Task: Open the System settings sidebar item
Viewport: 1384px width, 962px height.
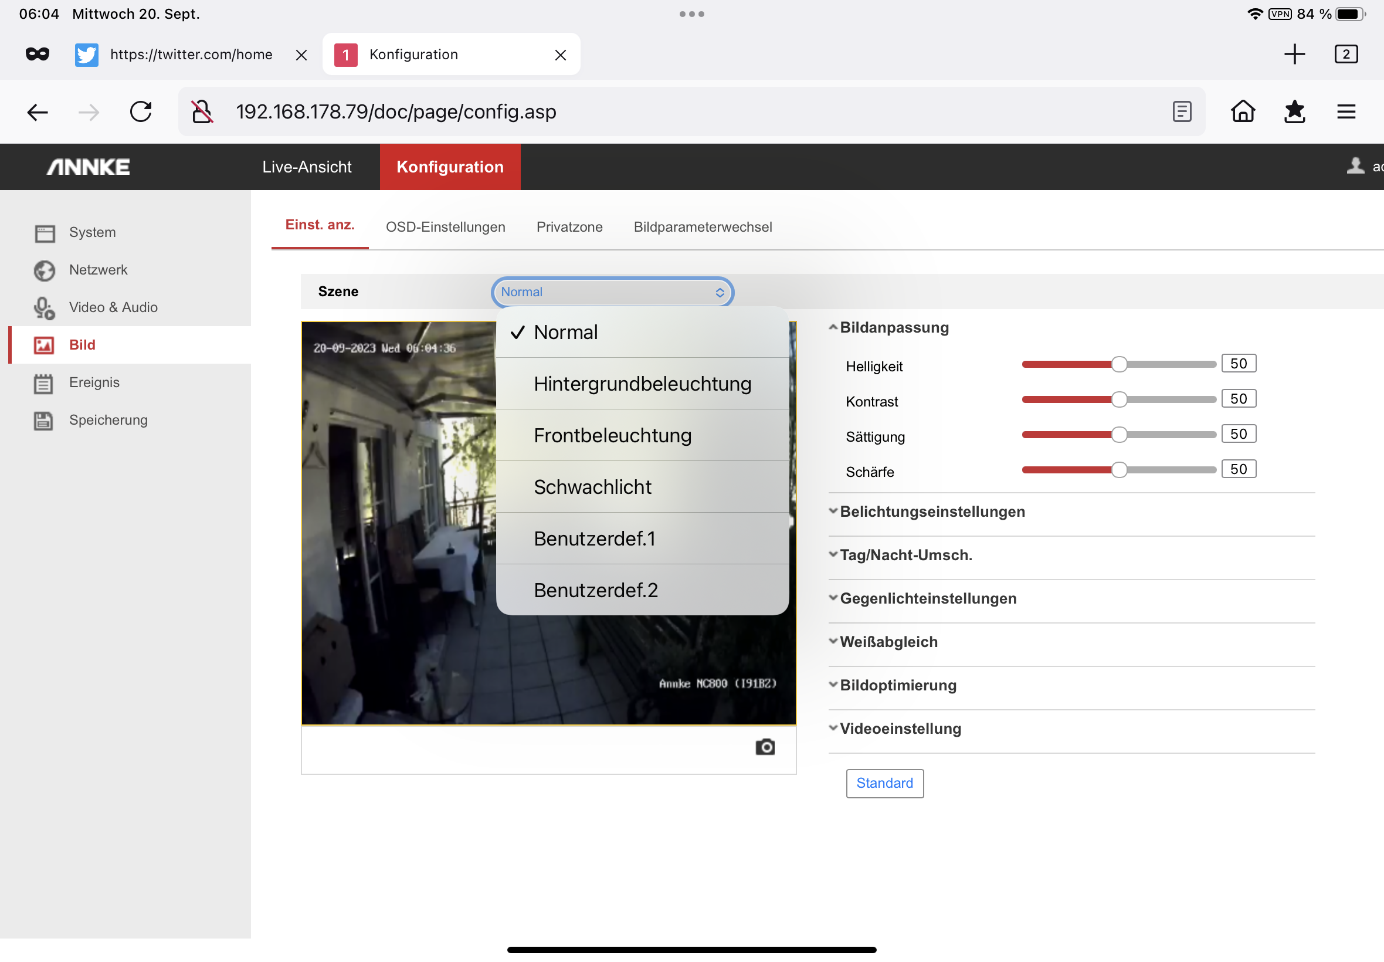Action: coord(91,233)
